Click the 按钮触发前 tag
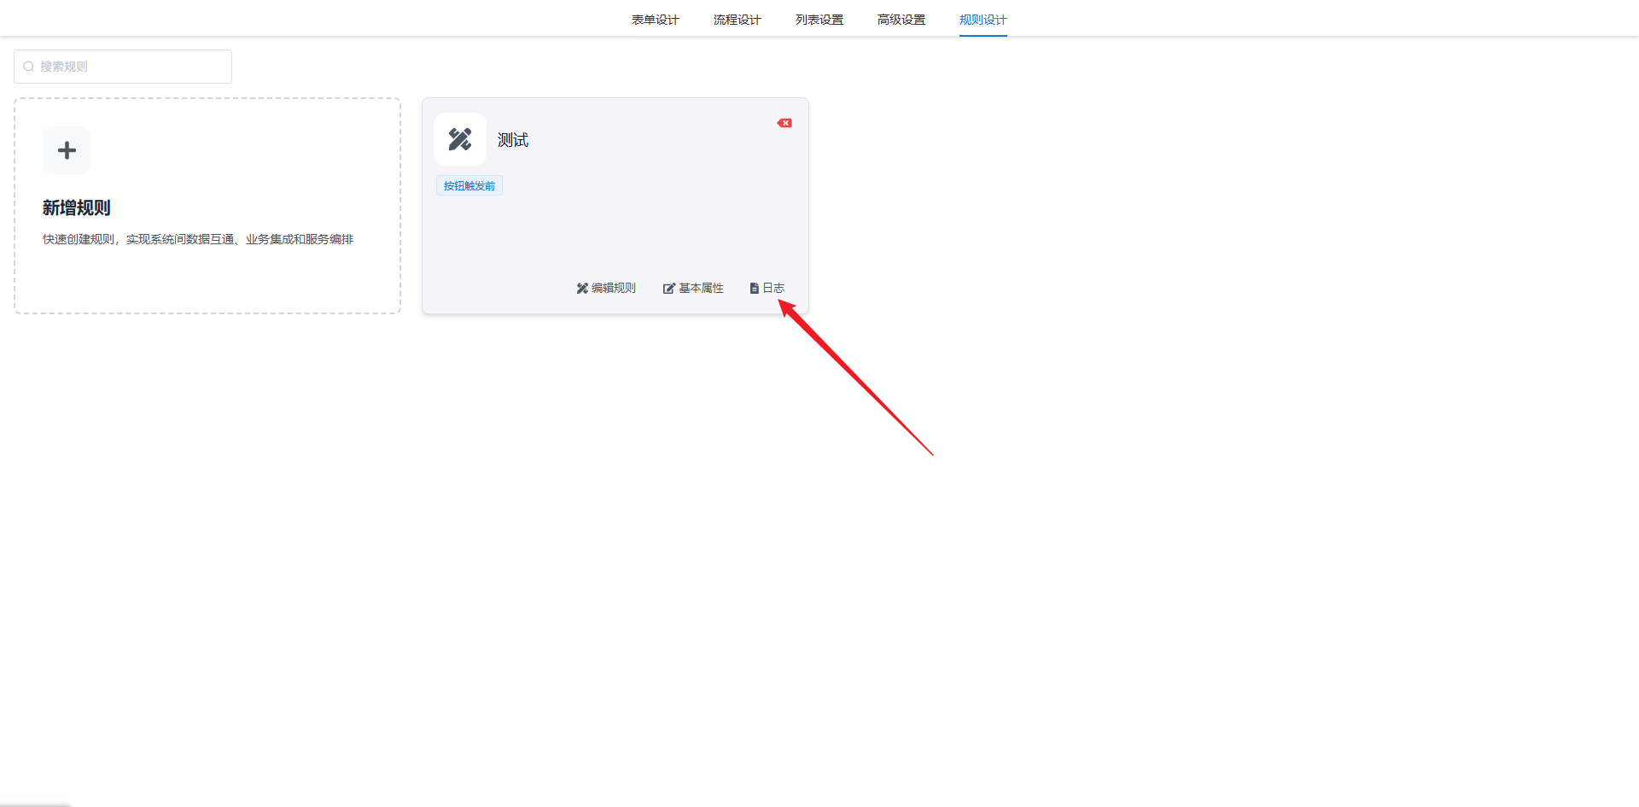1639x807 pixels. [x=470, y=186]
